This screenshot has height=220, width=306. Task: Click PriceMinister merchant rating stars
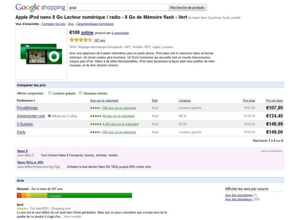pos(96,108)
